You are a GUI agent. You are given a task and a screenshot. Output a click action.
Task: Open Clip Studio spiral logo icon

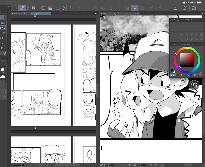(34, 8)
